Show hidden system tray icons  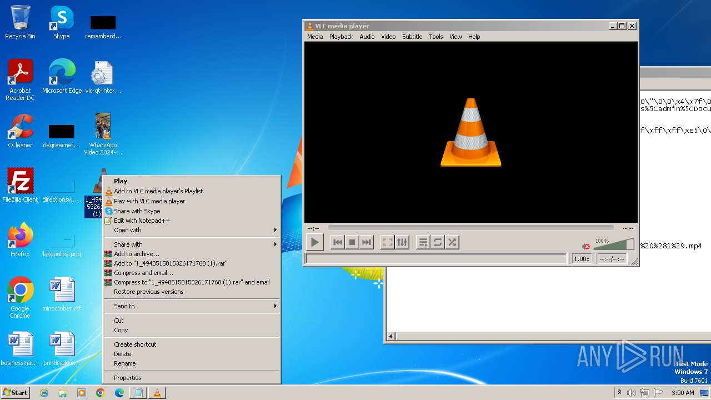coord(619,393)
